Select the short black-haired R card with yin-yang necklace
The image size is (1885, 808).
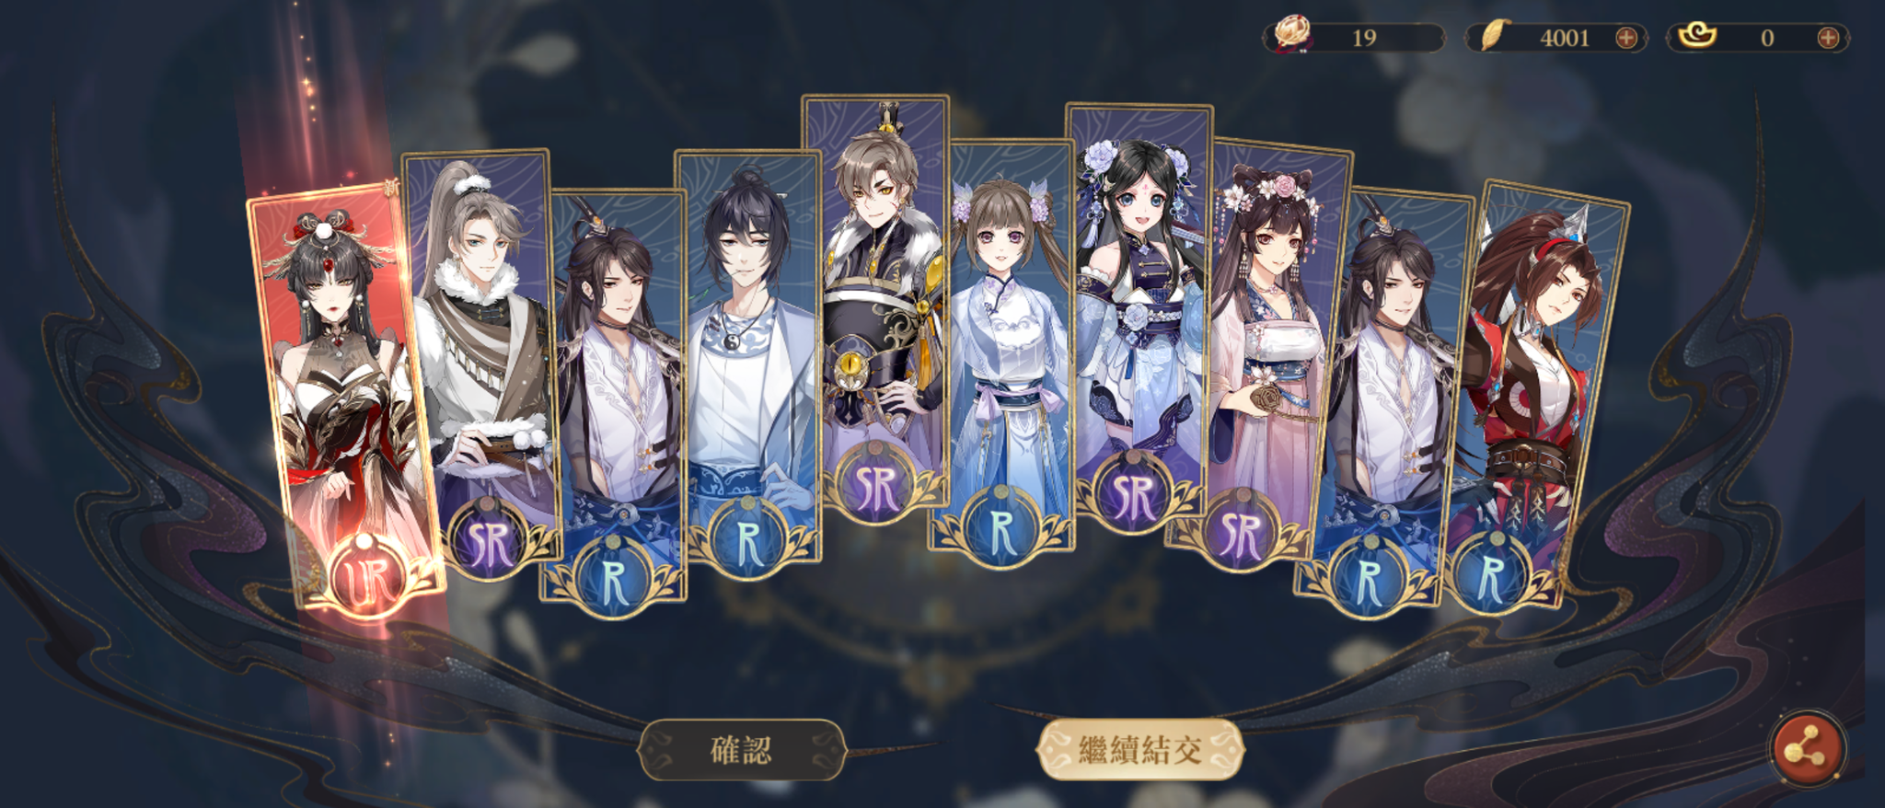[747, 362]
